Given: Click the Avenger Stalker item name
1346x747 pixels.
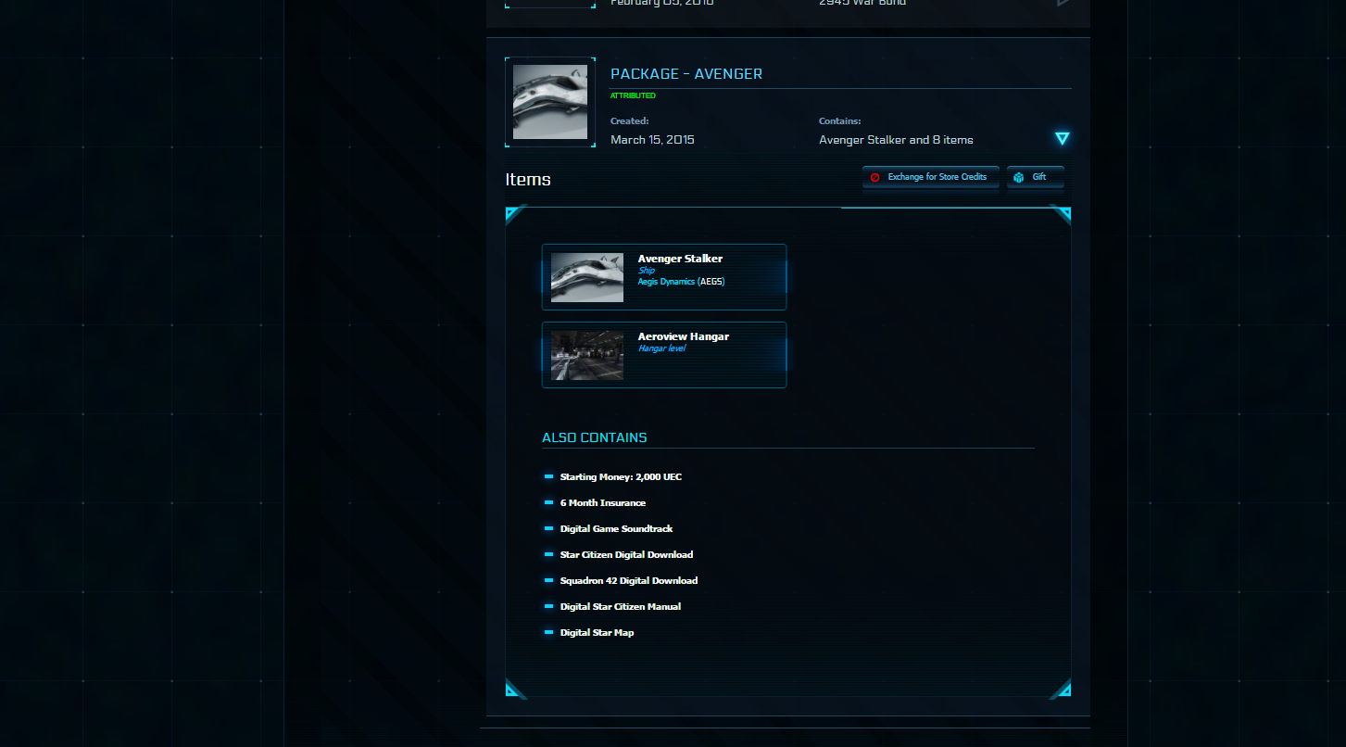Looking at the screenshot, I should 680,259.
